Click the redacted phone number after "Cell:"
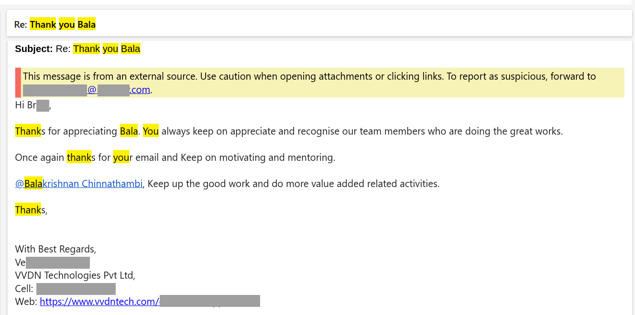Viewport: 635px width, 315px height. 76,289
